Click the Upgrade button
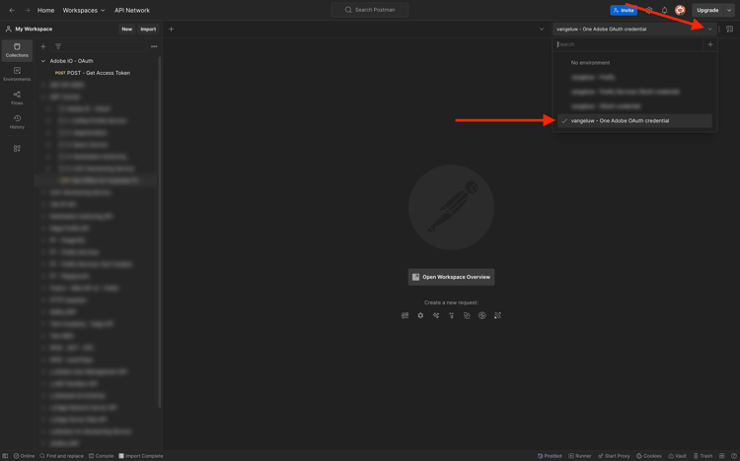This screenshot has width=740, height=461. [x=707, y=10]
